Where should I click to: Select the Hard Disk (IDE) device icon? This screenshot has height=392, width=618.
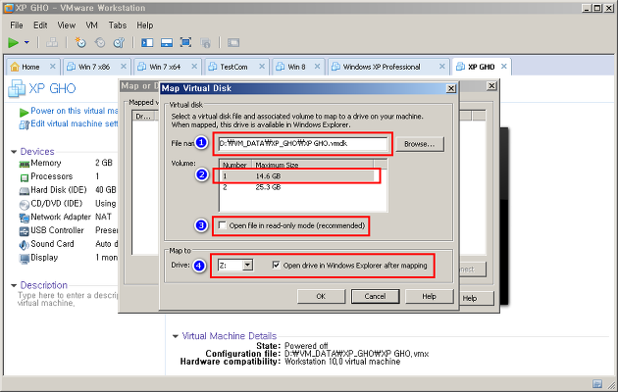pos(25,191)
